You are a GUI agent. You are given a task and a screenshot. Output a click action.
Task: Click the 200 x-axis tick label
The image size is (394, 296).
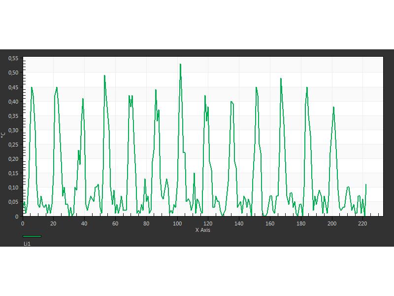332,223
